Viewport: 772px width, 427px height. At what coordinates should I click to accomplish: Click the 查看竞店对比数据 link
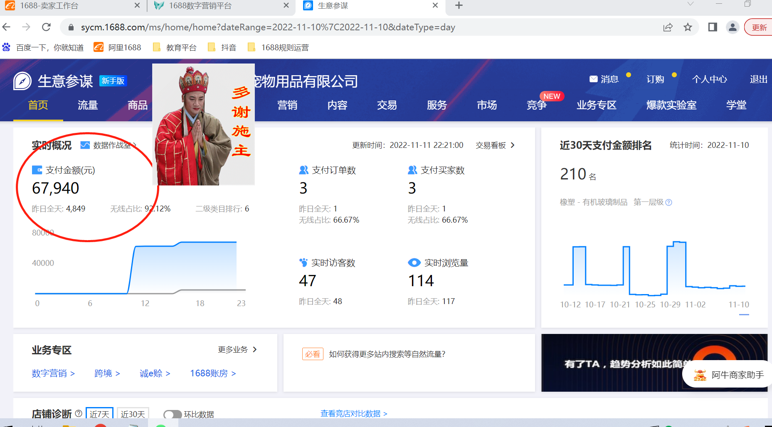point(353,413)
